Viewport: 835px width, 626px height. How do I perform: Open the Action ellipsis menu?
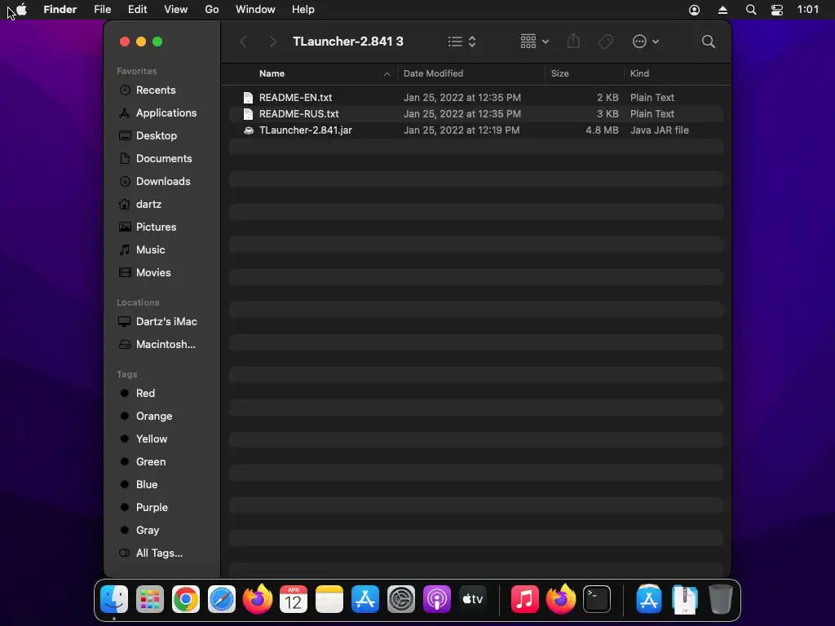point(646,42)
